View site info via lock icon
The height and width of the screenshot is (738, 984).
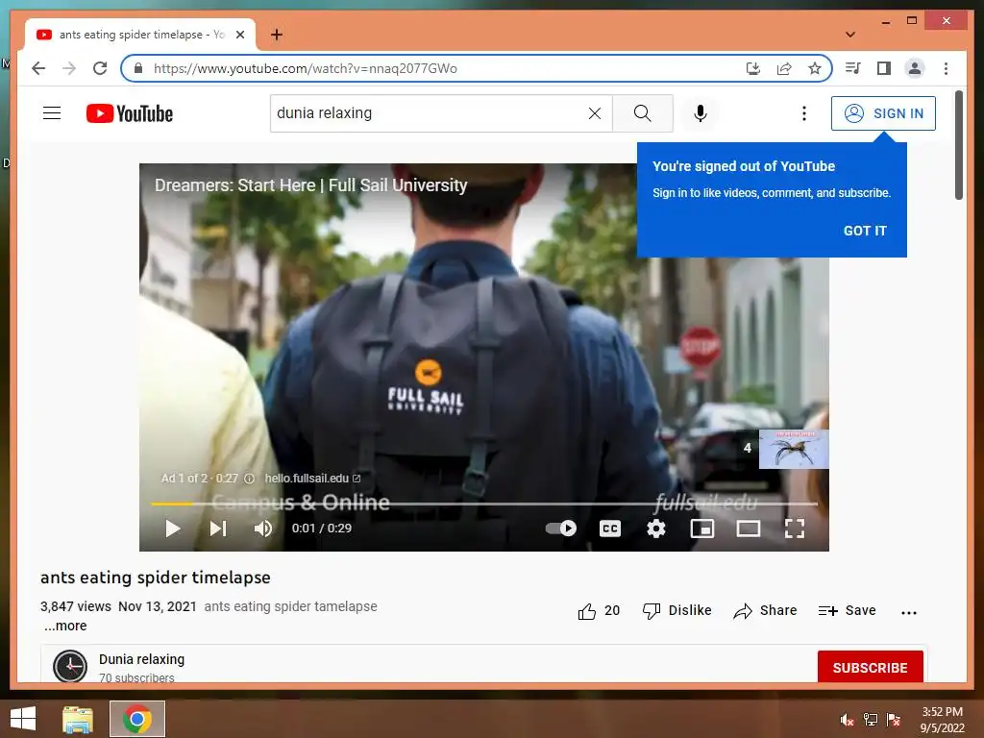138,68
